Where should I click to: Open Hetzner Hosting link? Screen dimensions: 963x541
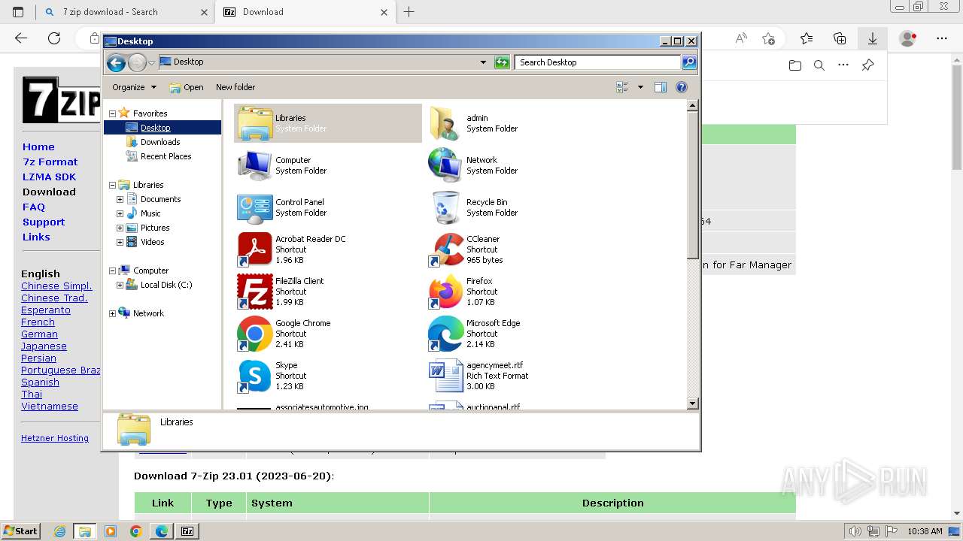coord(55,438)
